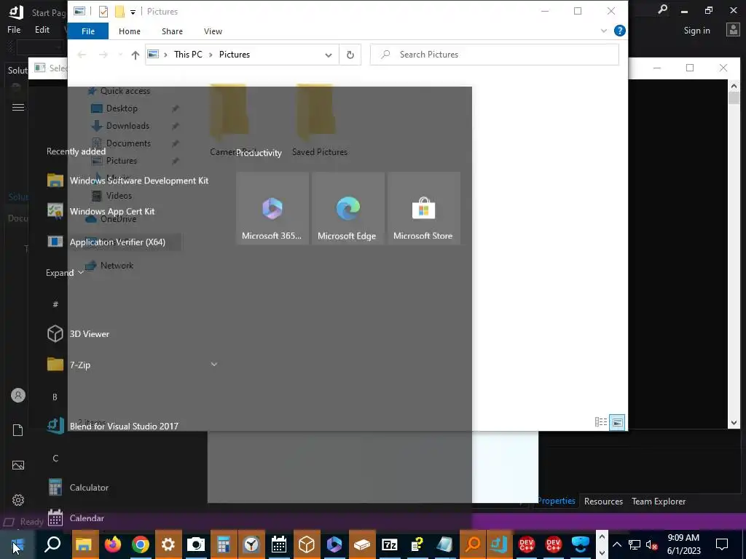Click Properties icon in Explorer quick access toolbar
The image size is (746, 559).
(103, 12)
